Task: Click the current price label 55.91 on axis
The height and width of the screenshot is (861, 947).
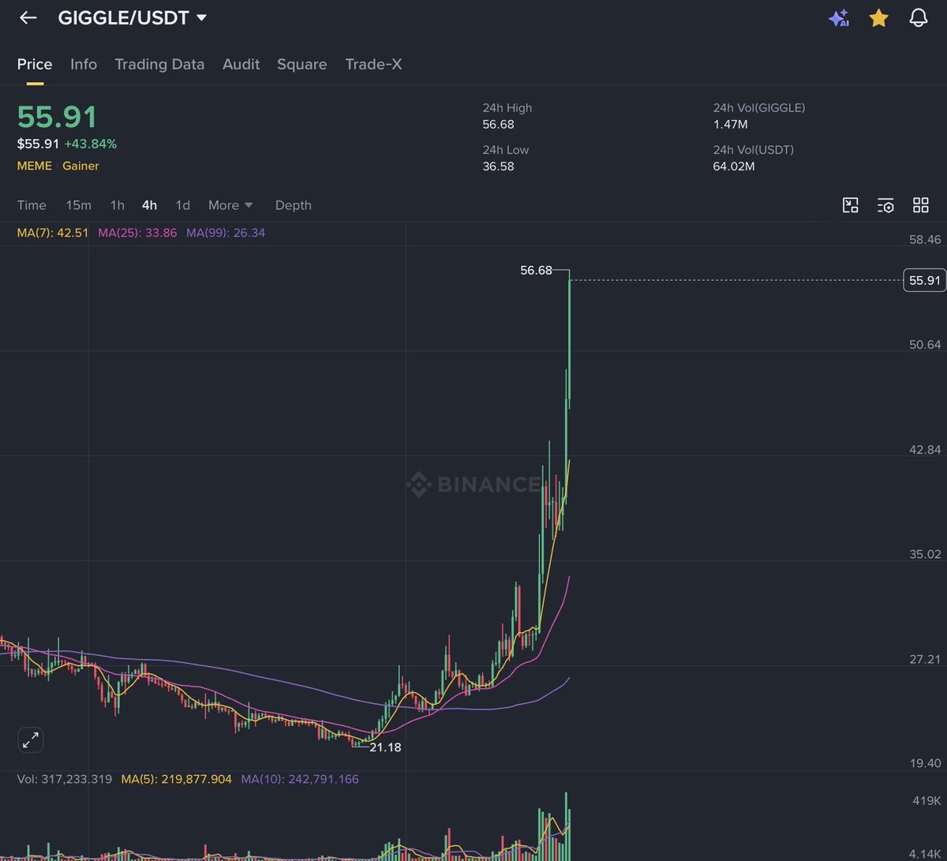Action: click(x=924, y=280)
